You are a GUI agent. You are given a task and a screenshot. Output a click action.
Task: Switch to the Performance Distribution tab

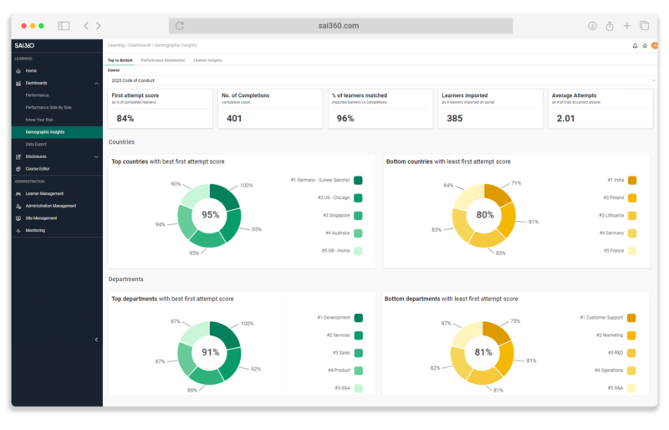tap(163, 60)
